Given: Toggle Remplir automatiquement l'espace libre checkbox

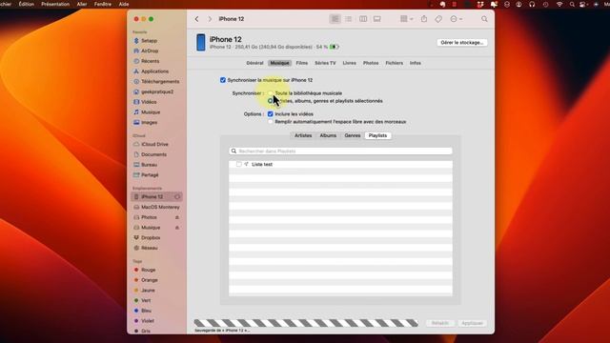Looking at the screenshot, I should pos(271,122).
